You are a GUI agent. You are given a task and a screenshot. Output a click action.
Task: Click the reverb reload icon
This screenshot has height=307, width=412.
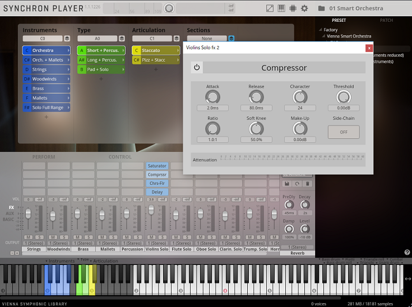coord(297,184)
